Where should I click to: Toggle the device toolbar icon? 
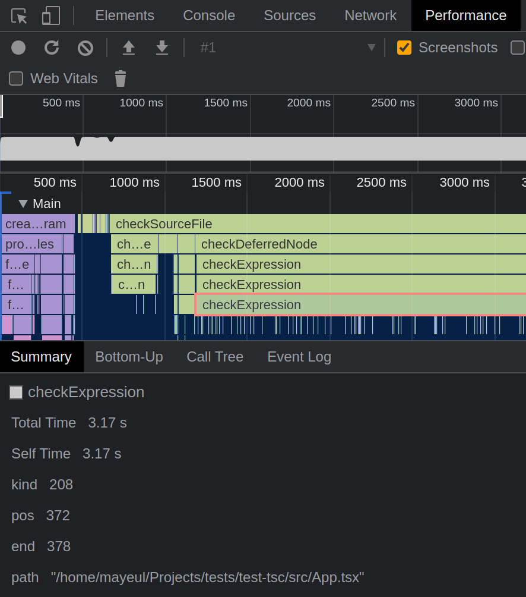click(x=50, y=15)
